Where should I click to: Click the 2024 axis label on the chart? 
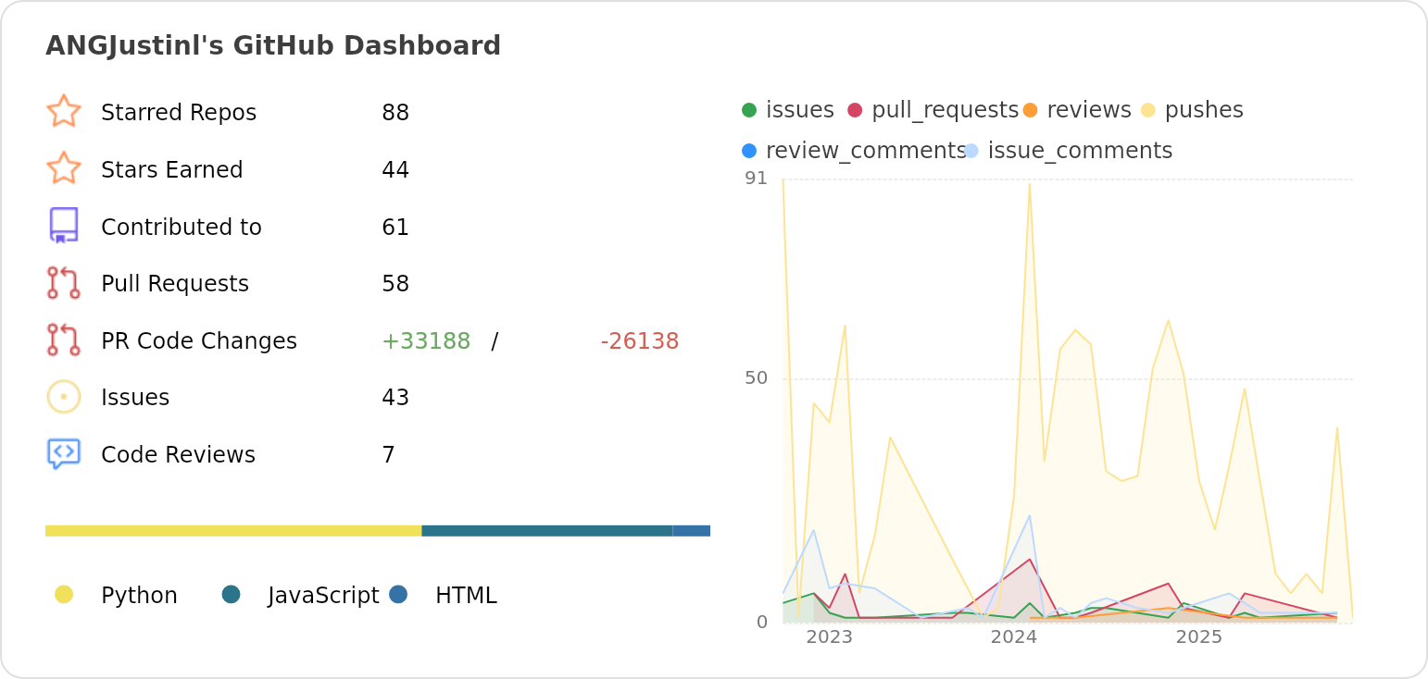pyautogui.click(x=1015, y=637)
